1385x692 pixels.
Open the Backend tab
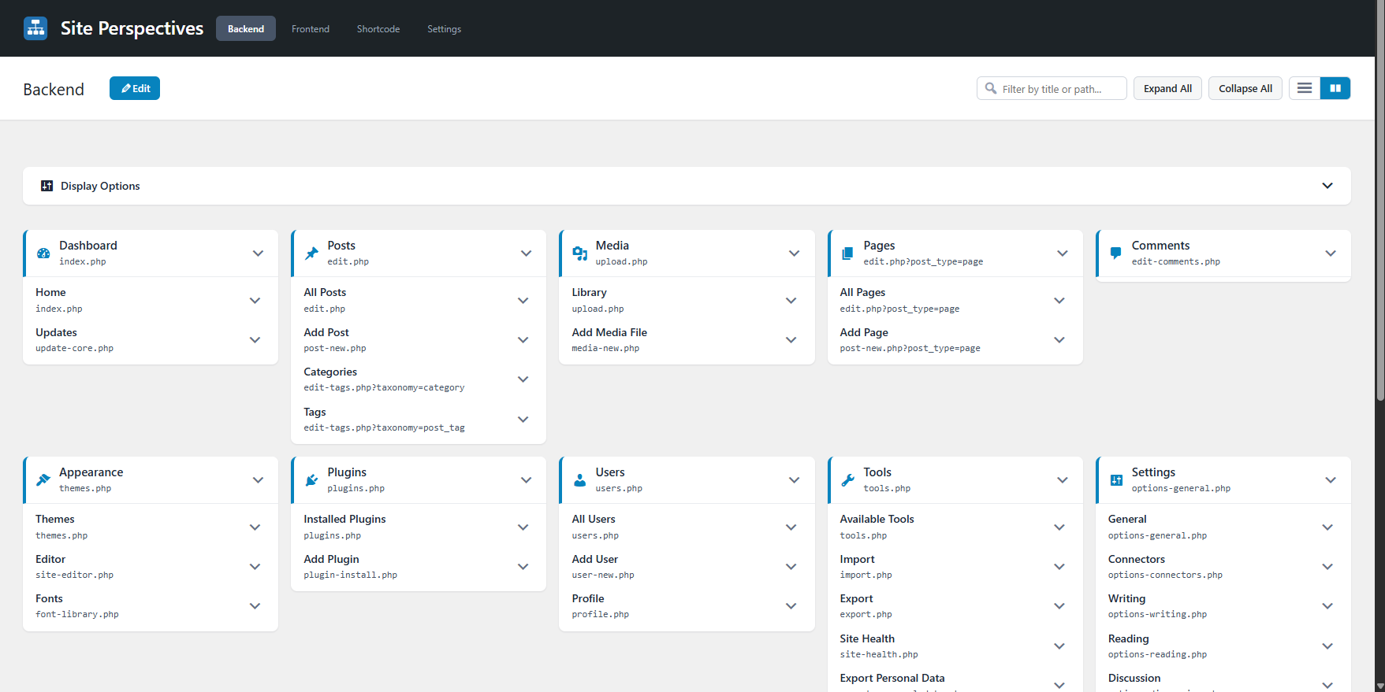[x=246, y=28]
